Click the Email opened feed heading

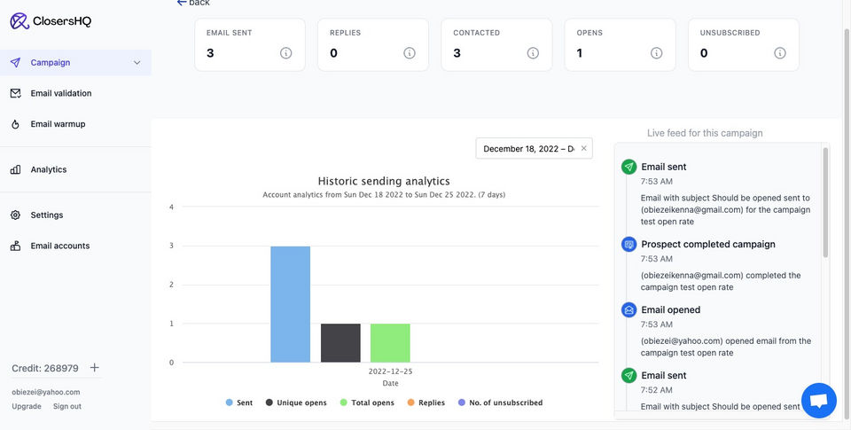(671, 310)
